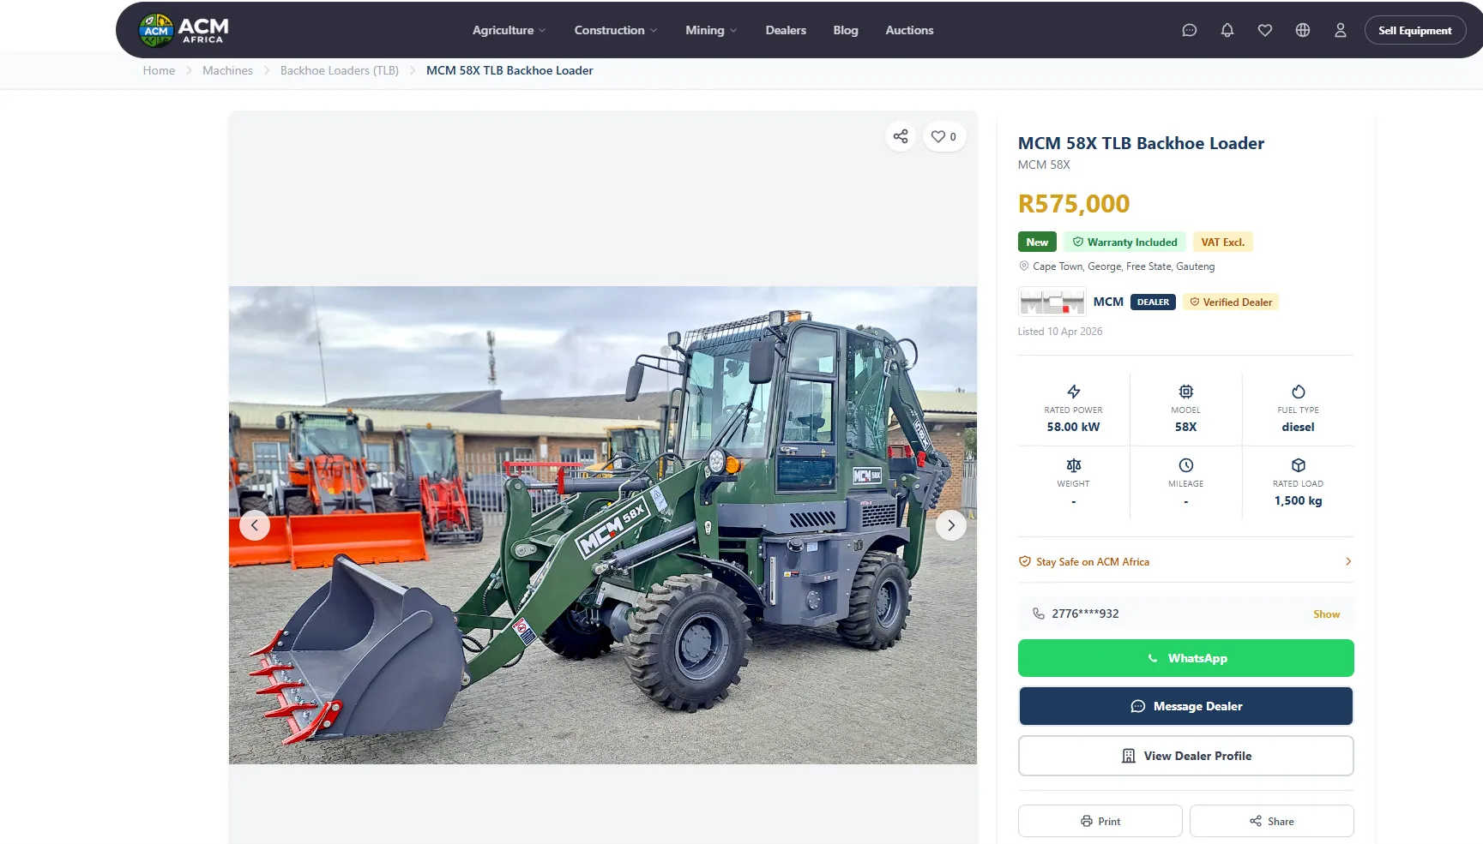Click Message Dealer button
The image size is (1483, 844).
point(1185,706)
